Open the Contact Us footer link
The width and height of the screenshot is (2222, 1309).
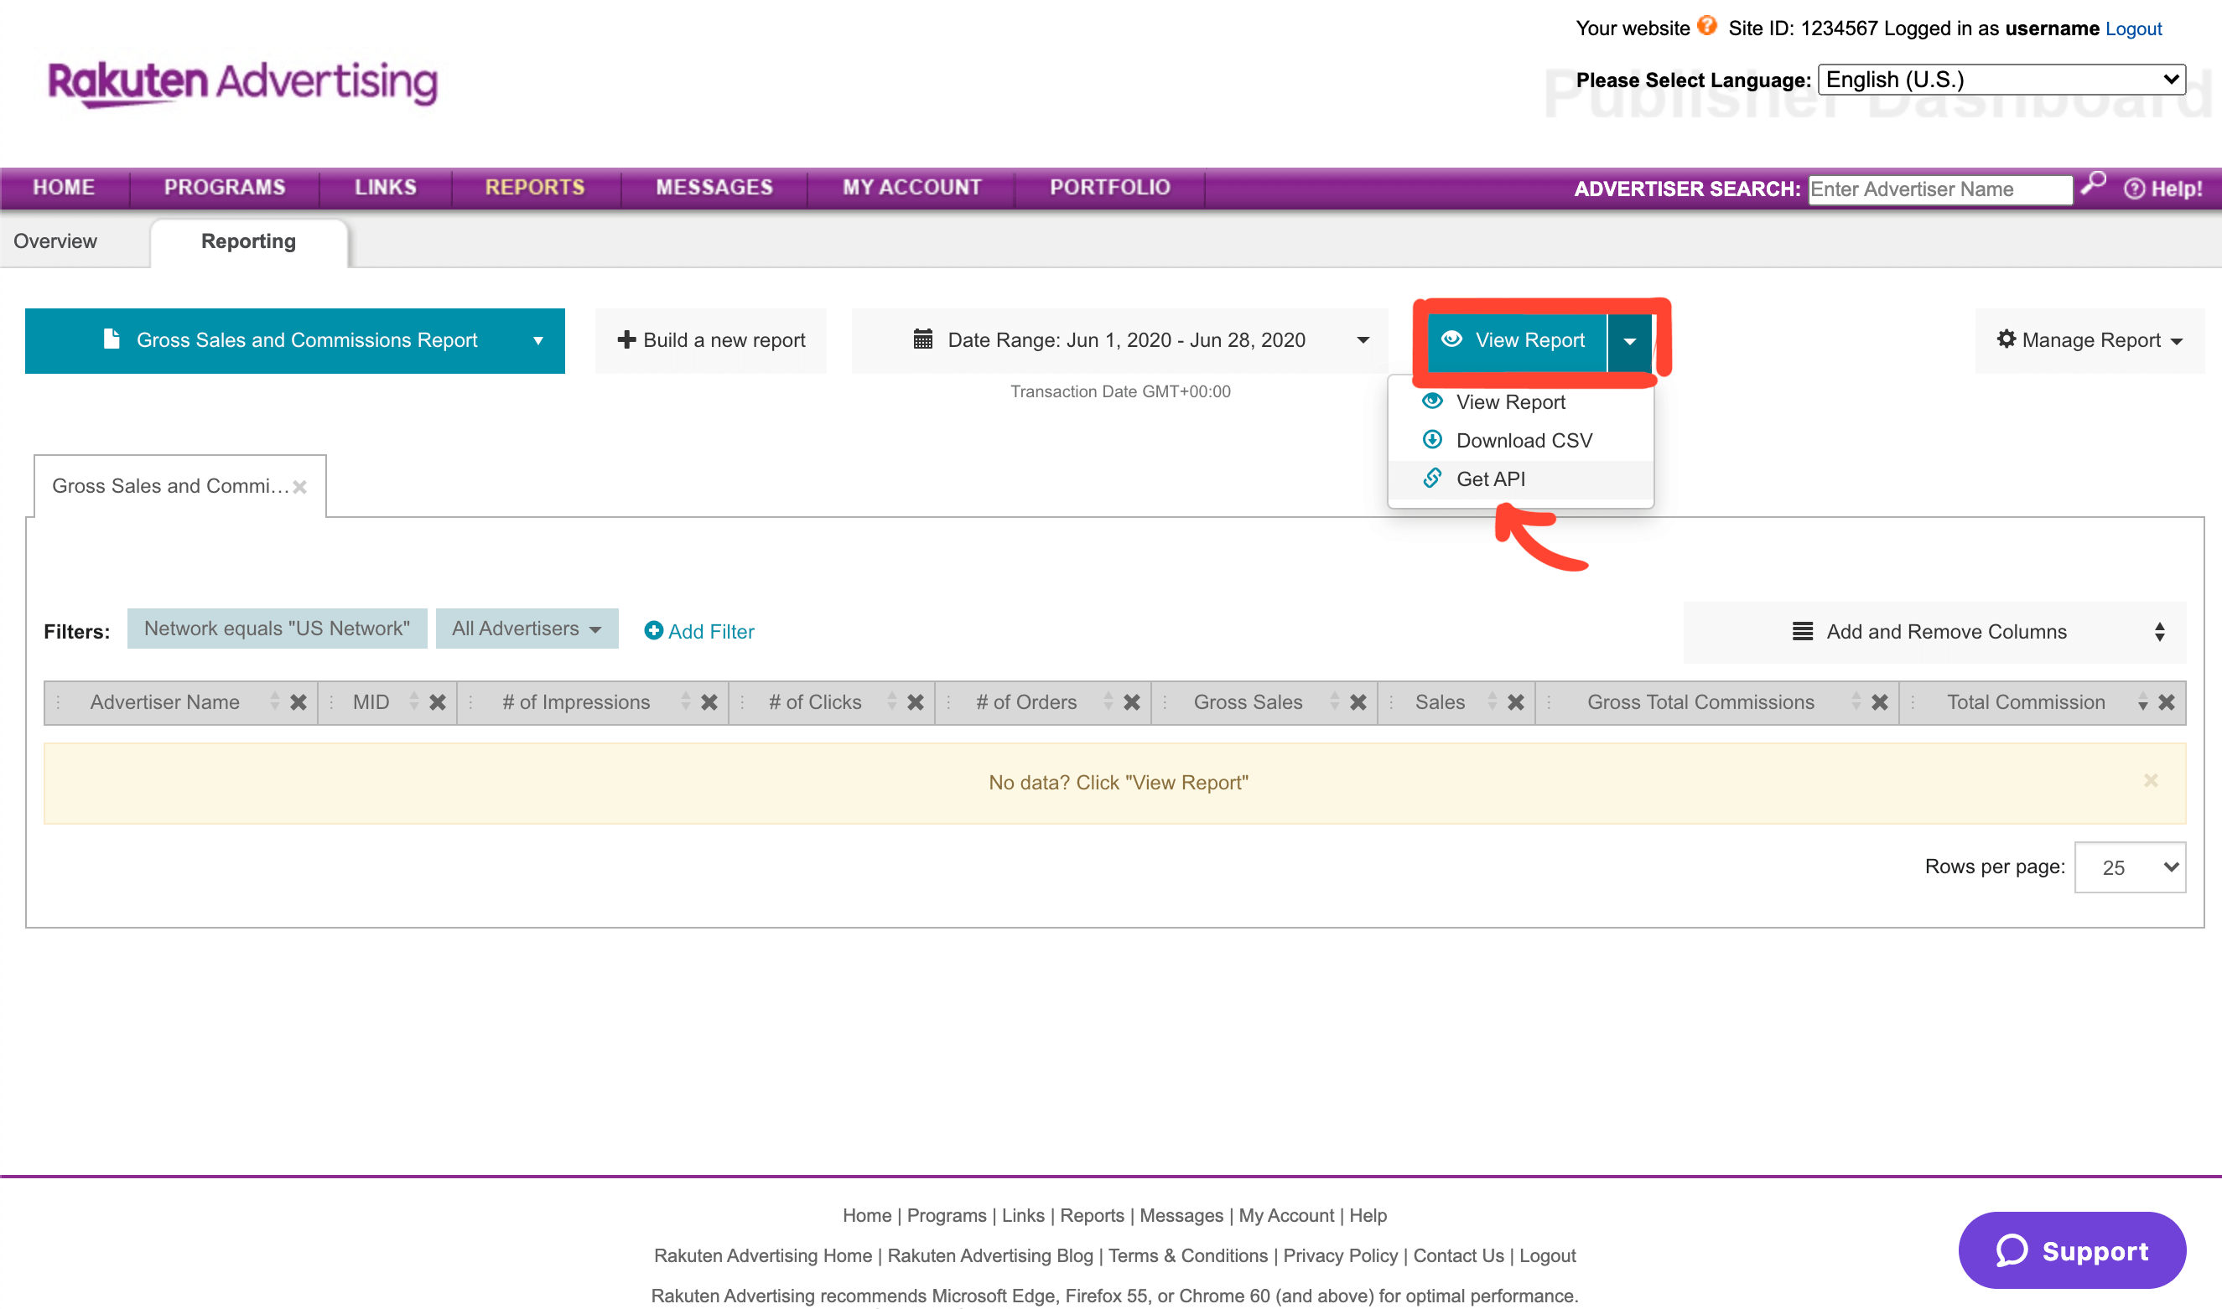[1459, 1255]
